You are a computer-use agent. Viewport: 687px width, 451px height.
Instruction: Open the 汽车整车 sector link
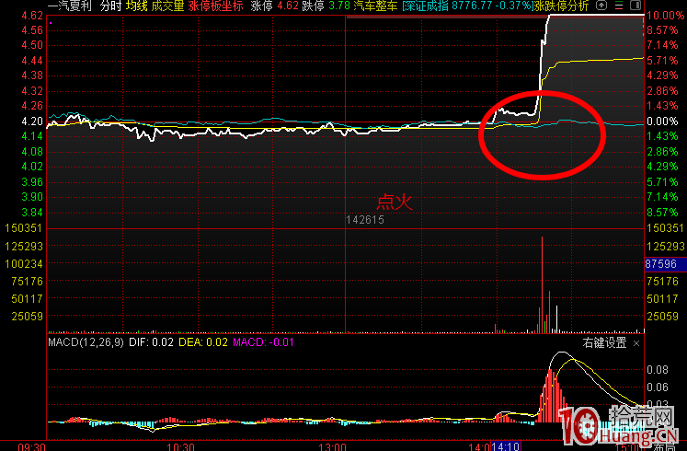click(x=374, y=6)
